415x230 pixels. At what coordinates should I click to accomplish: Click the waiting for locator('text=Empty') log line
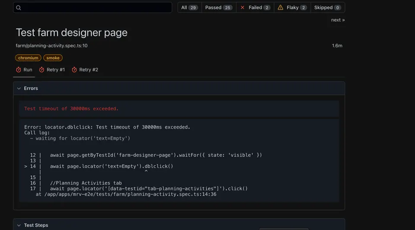[80, 138]
